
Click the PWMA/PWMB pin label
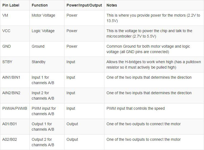pos(15,108)
